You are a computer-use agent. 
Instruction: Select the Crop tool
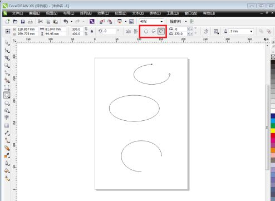7,58
